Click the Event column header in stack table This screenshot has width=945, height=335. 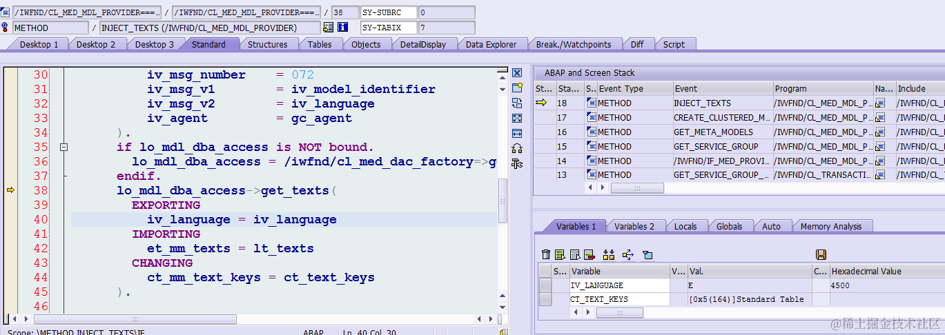click(x=723, y=88)
